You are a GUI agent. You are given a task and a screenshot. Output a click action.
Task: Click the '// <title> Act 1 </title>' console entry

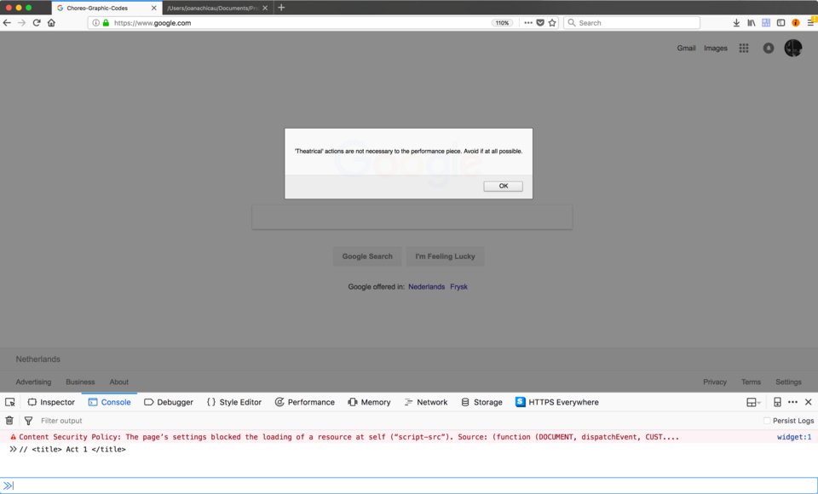tap(72, 449)
